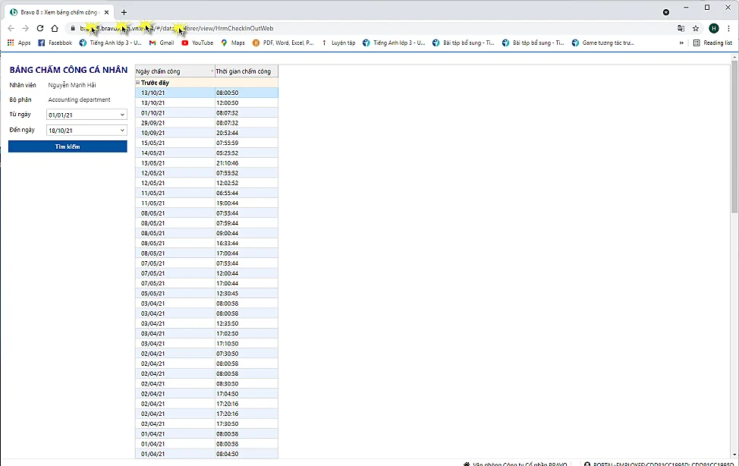Open the browser home page
The height and width of the screenshot is (466, 739).
55,28
